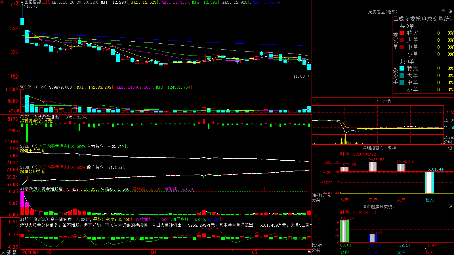Open 设 settings for 深市超赢分类统计 panel
Image resolution: width=454 pixels, height=255 pixels.
(450, 207)
